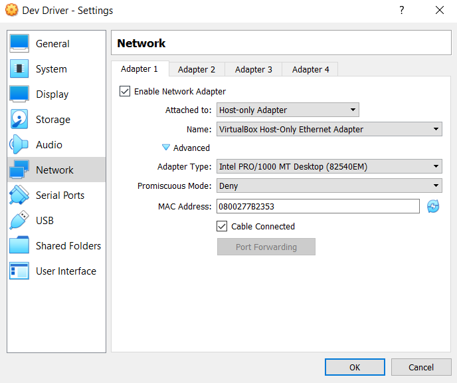Click OK to save settings
Screen dimensions: 457x383
[x=355, y=367]
